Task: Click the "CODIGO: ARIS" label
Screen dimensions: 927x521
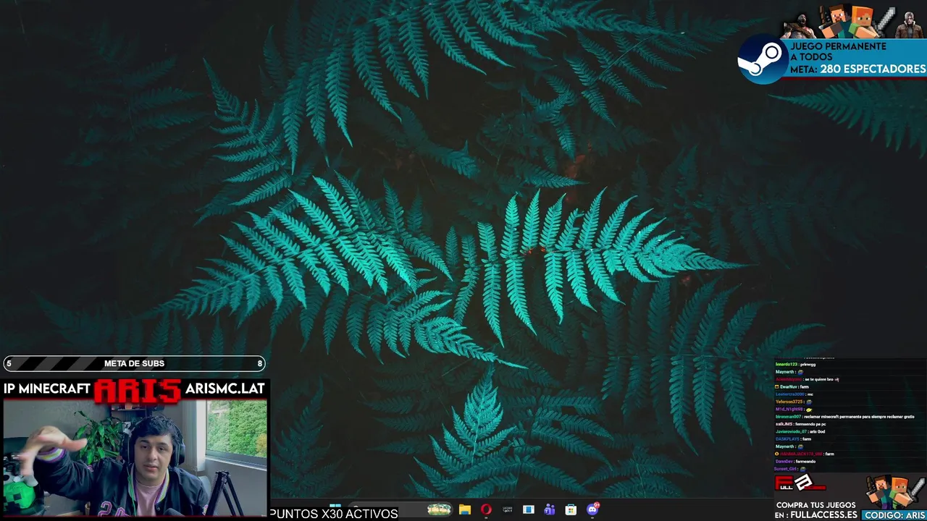Action: (x=894, y=515)
